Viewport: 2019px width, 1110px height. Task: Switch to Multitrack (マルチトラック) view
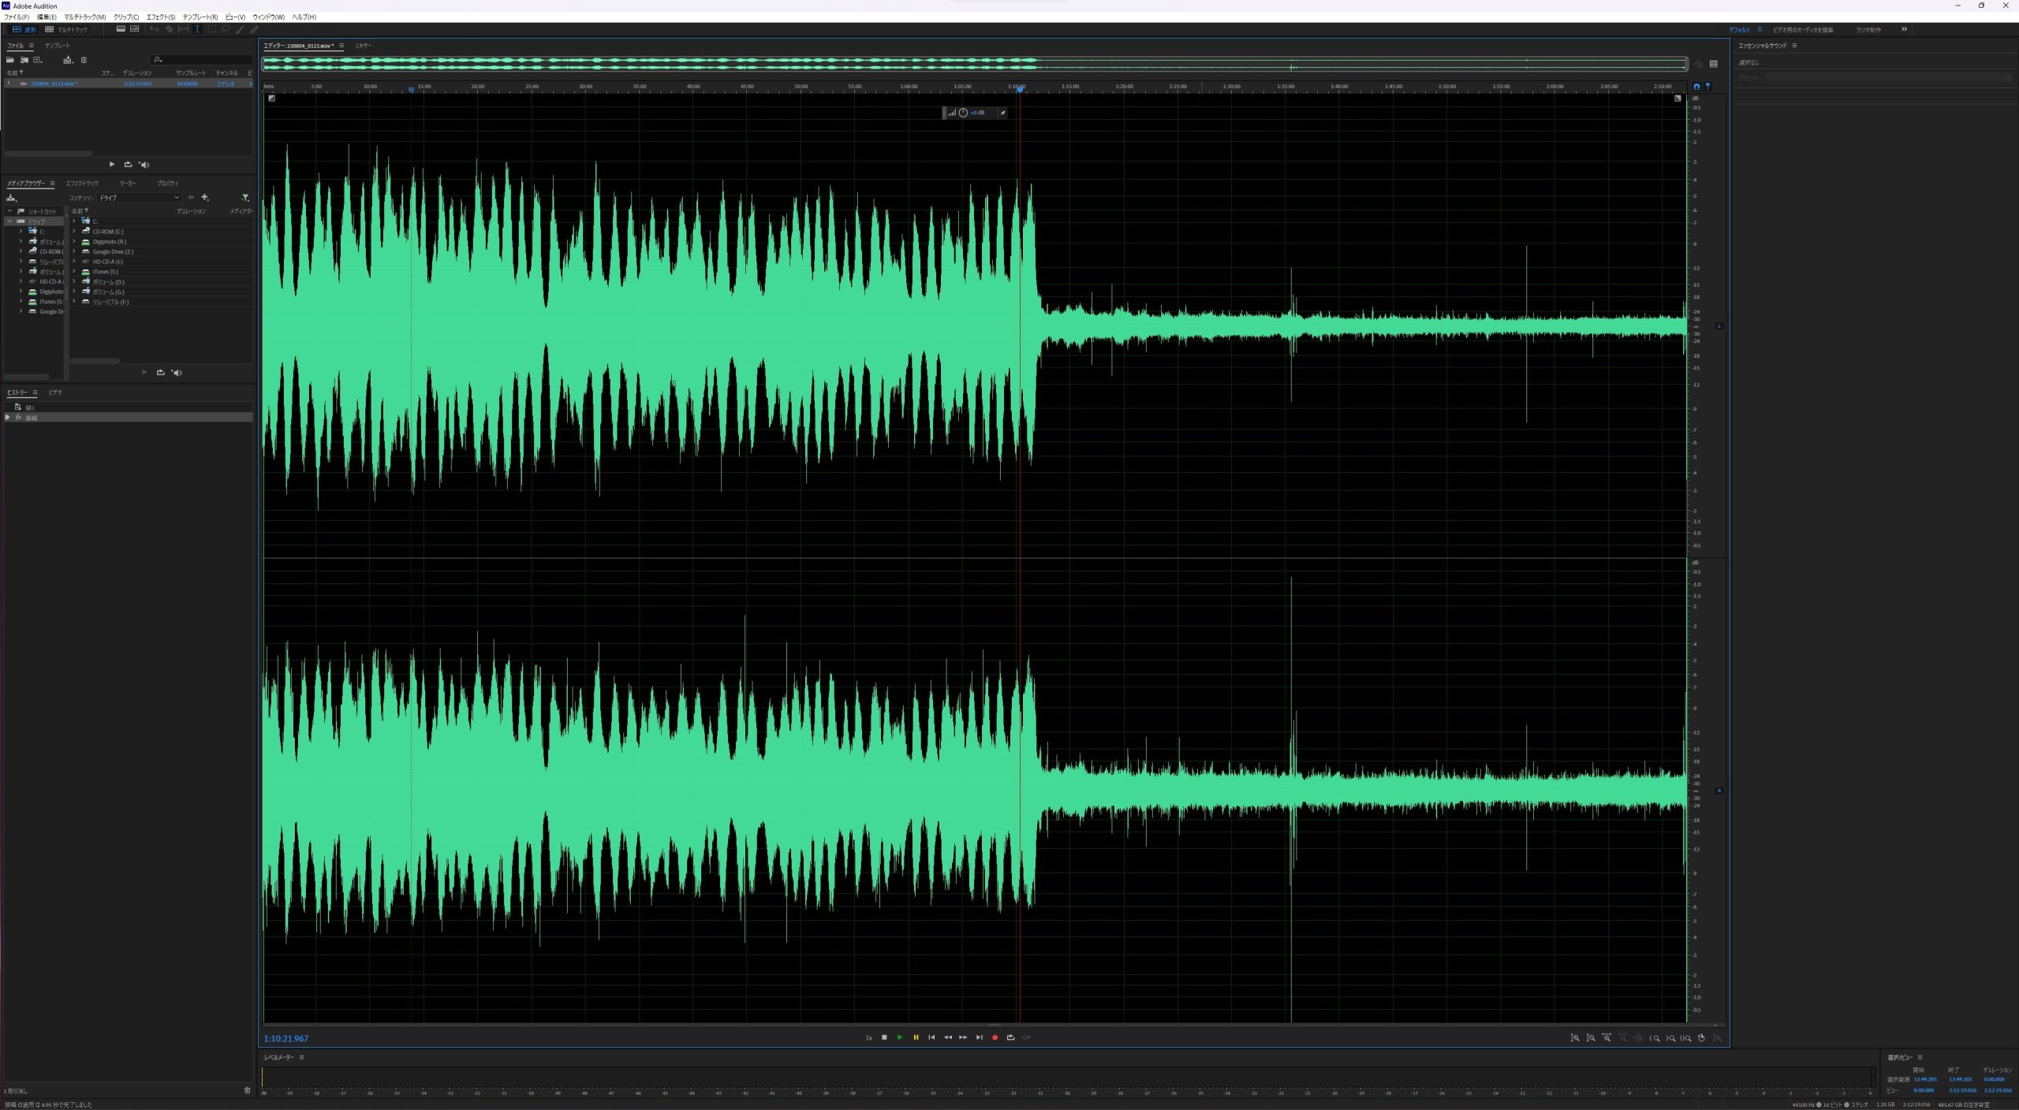[x=66, y=29]
